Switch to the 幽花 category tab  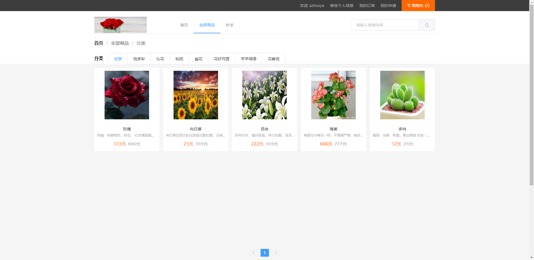[x=198, y=59]
